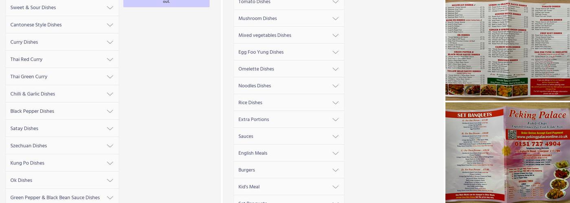Click the arrow next to Satay Dishes
The height and width of the screenshot is (203, 570).
(x=110, y=129)
